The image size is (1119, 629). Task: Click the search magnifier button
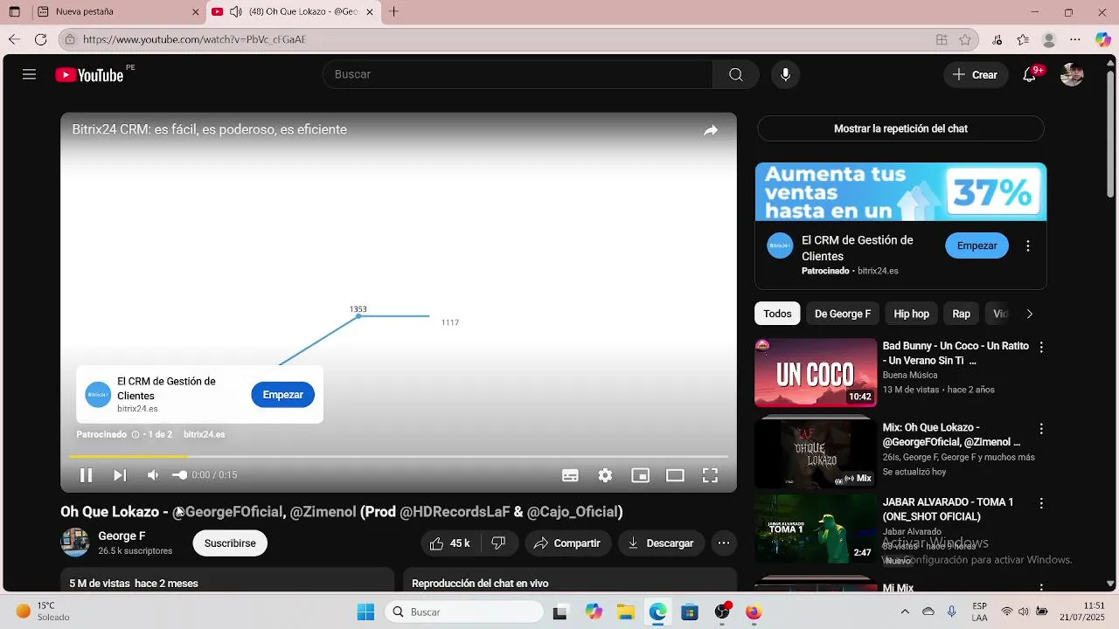click(736, 74)
